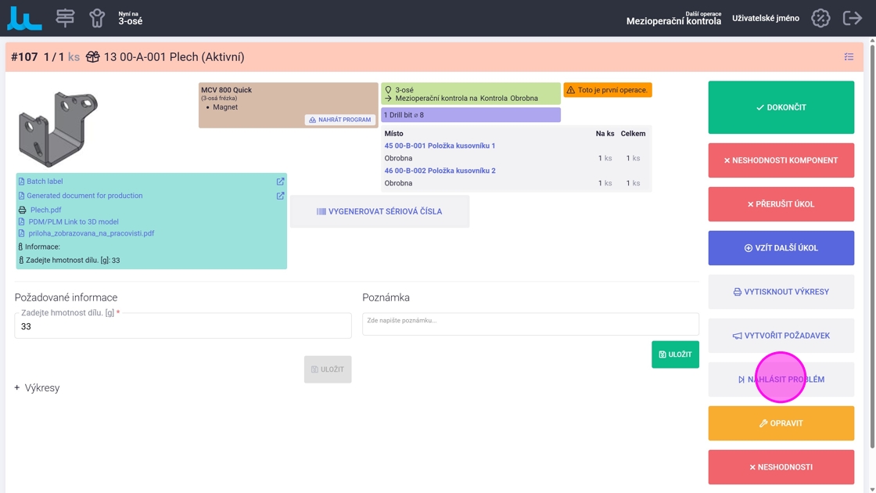
Task: Open Batch label external link icon
Action: pyautogui.click(x=281, y=182)
